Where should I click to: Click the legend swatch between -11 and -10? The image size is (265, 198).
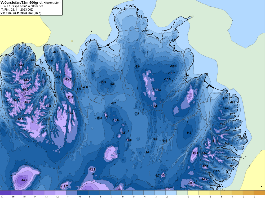72,193
